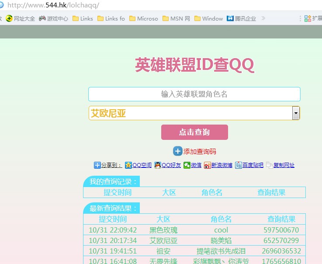
Task: Open the MSN 网 bookmark folder
Action: 176,18
